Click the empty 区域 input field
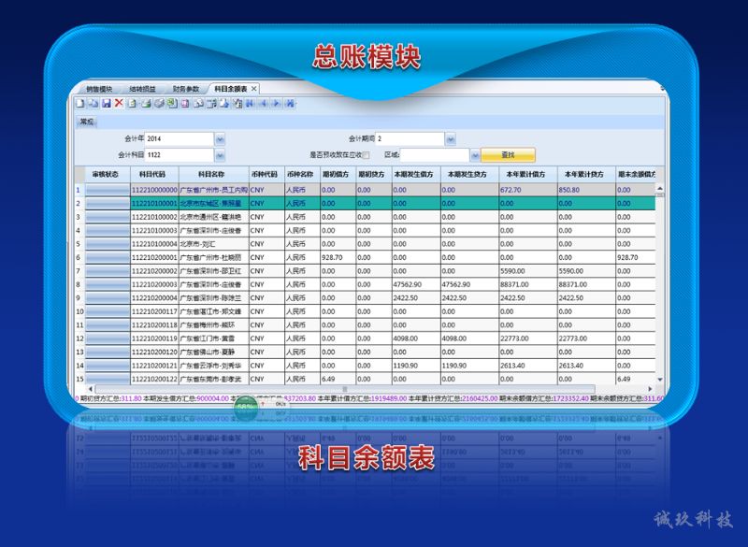Screen dimensions: 748x547 coord(435,155)
